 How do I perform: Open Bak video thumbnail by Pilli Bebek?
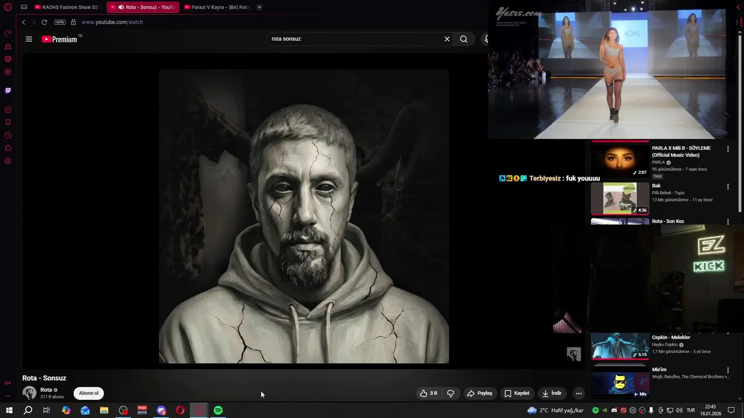(620, 198)
